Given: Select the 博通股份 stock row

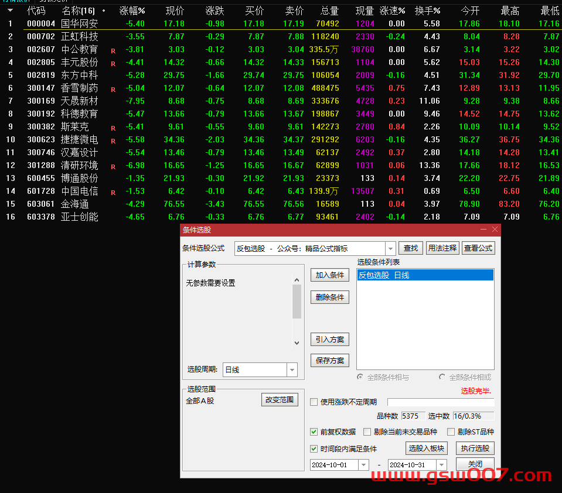Looking at the screenshot, I should [281, 179].
